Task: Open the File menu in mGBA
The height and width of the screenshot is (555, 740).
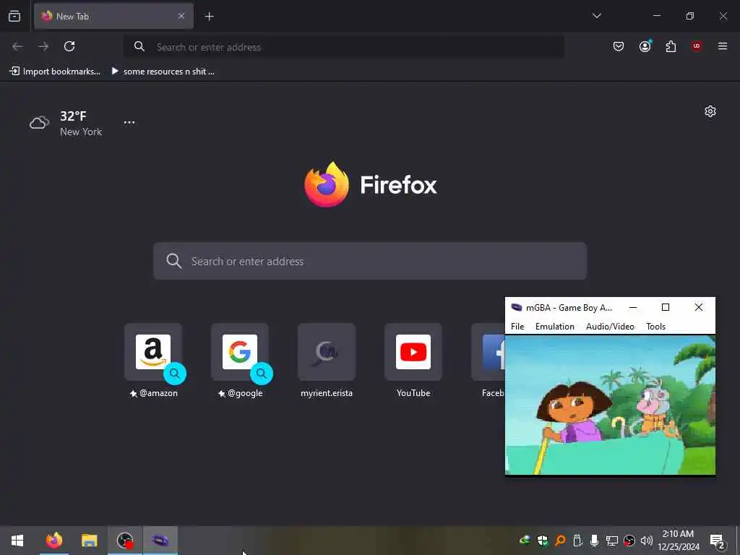Action: point(517,327)
